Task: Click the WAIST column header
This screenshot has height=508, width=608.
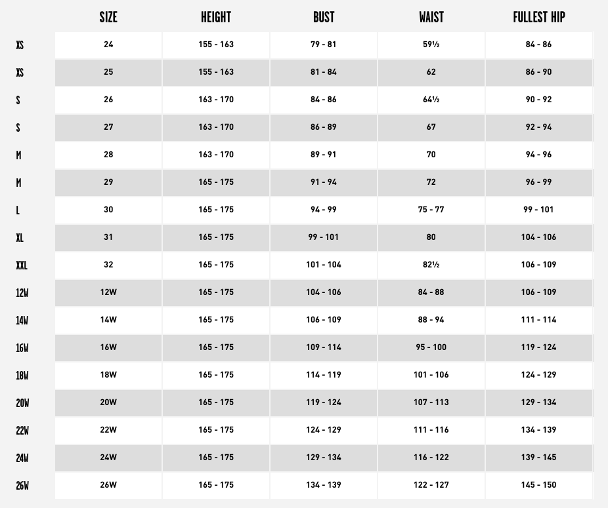Action: 431,17
